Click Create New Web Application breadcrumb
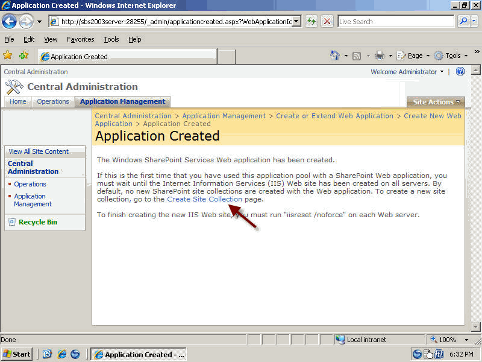This screenshot has width=482, height=362. click(x=433, y=116)
